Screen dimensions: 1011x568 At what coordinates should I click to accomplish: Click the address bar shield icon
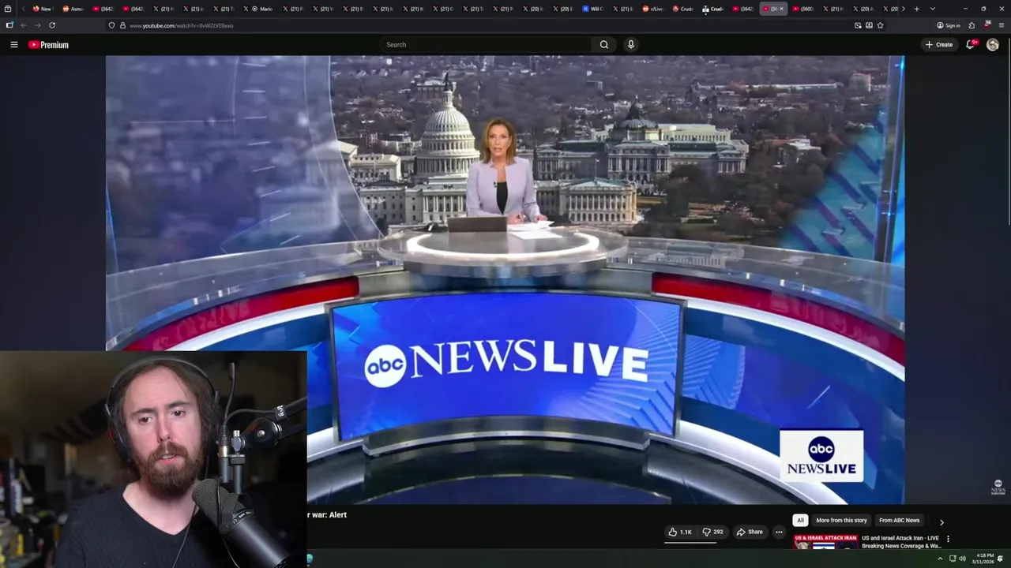(111, 25)
